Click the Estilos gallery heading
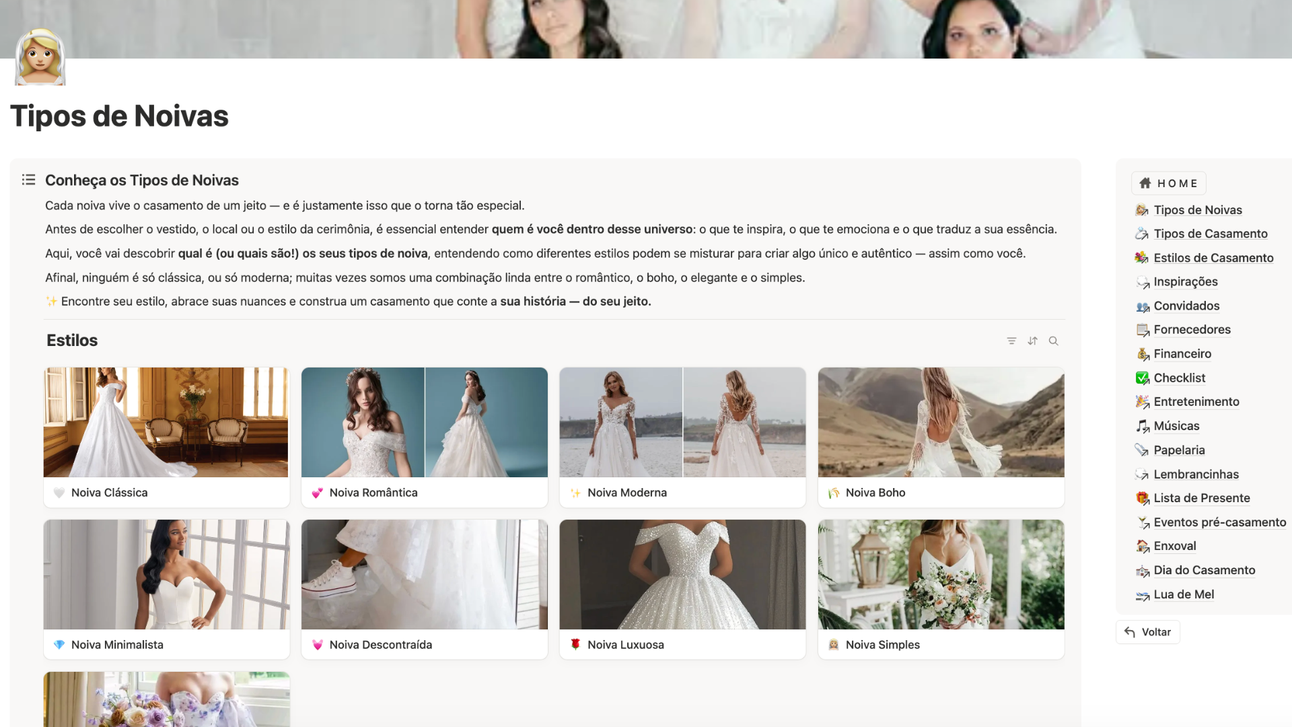This screenshot has height=727, width=1292. tap(72, 341)
